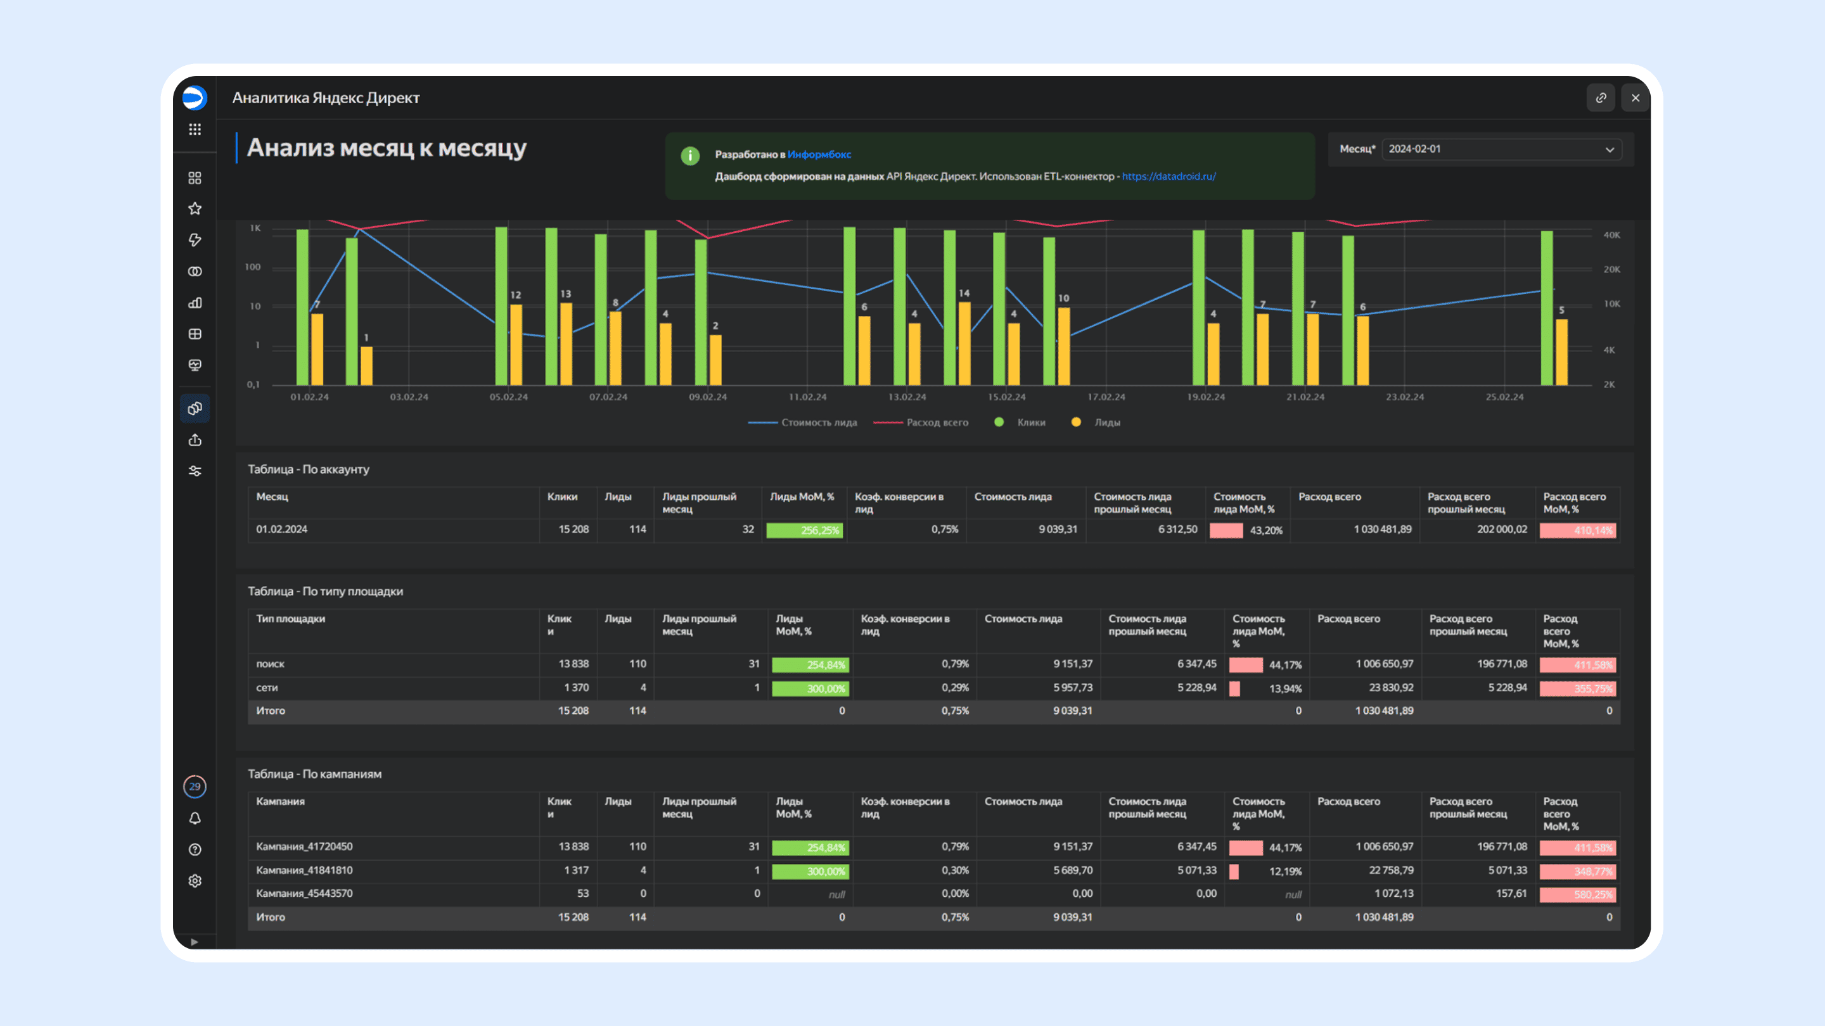Open the upload/export icon in sidebar
Viewport: 1825px width, 1026px height.
(195, 440)
